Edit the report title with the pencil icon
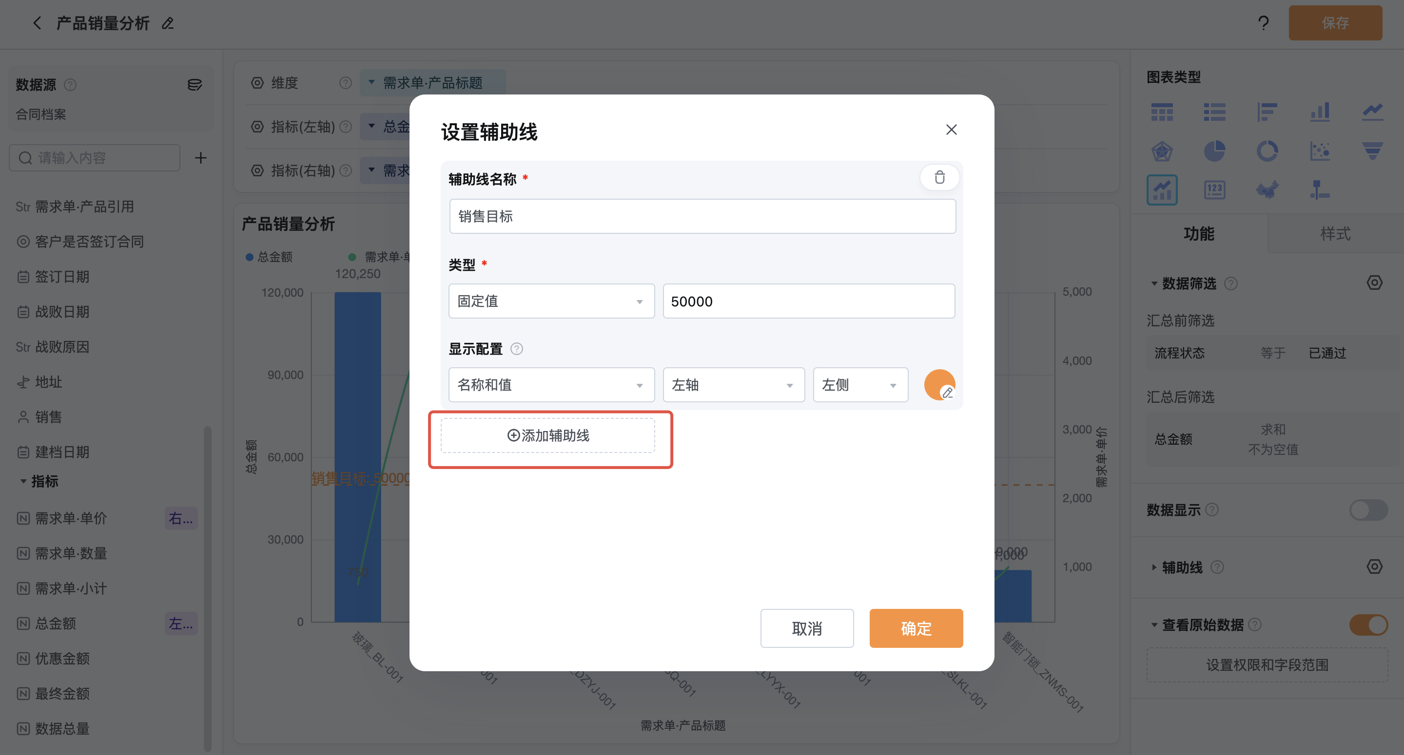 (x=167, y=23)
